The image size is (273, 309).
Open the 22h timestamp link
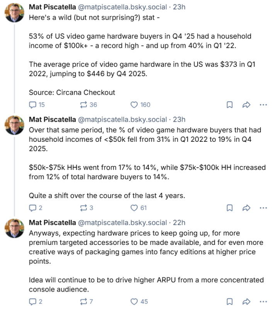point(179,222)
